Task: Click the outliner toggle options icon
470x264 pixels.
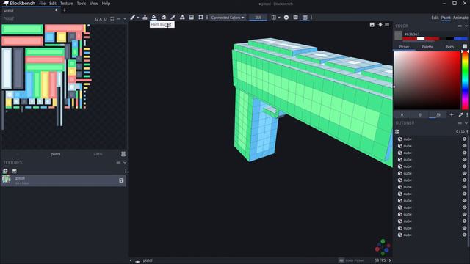Action: tap(397, 132)
